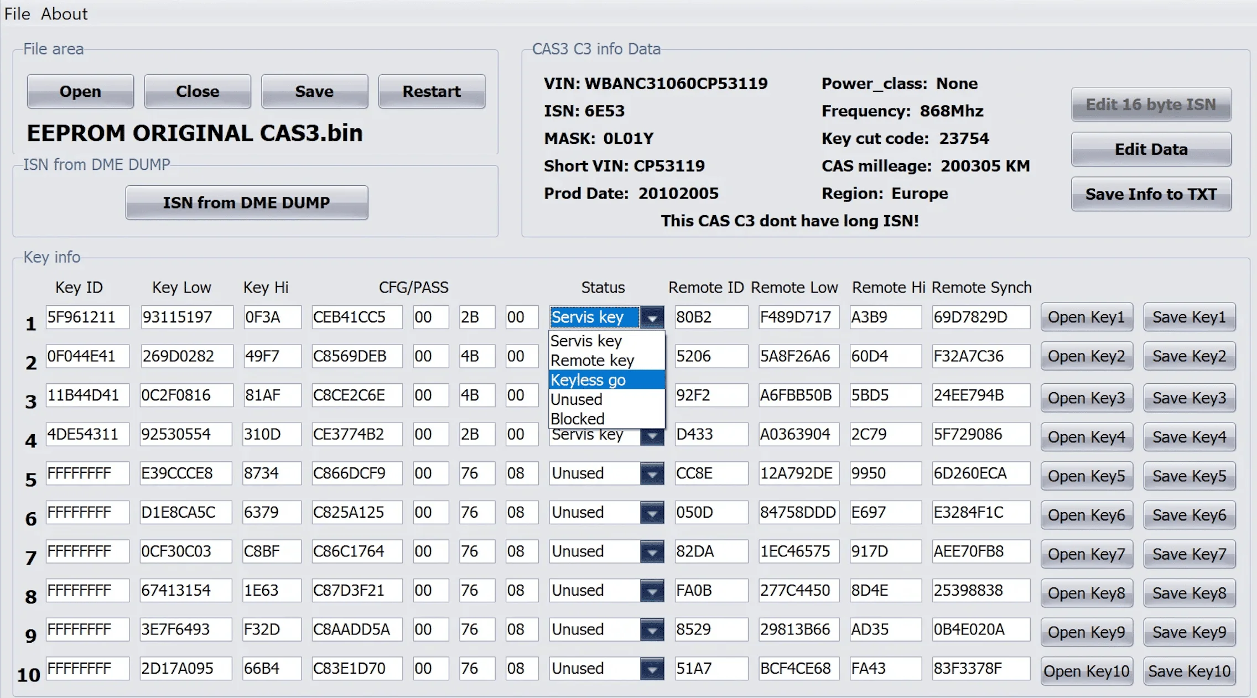Click Remote Hi field 917D
1257x698 pixels.
[885, 551]
